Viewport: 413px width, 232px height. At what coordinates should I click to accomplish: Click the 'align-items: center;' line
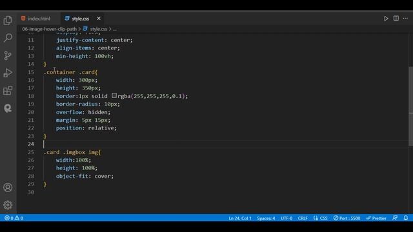click(88, 48)
